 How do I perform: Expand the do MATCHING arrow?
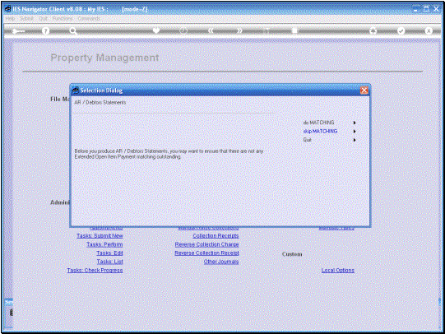[355, 123]
